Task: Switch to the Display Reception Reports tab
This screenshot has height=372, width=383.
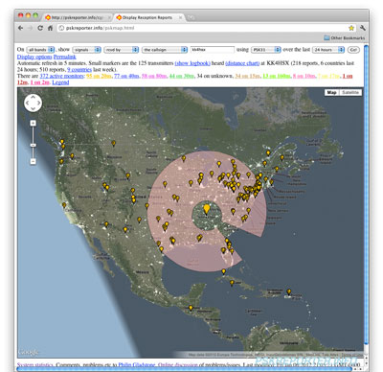Action: [x=148, y=17]
